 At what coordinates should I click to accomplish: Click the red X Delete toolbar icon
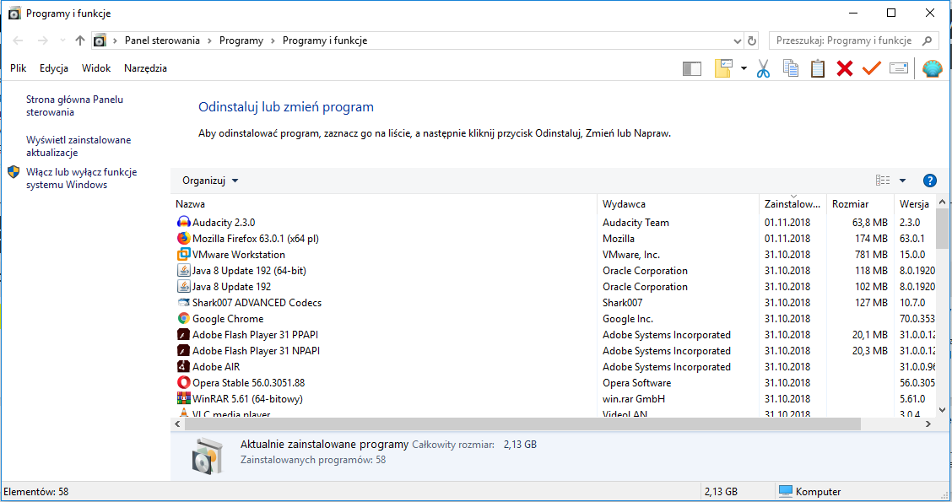click(845, 68)
